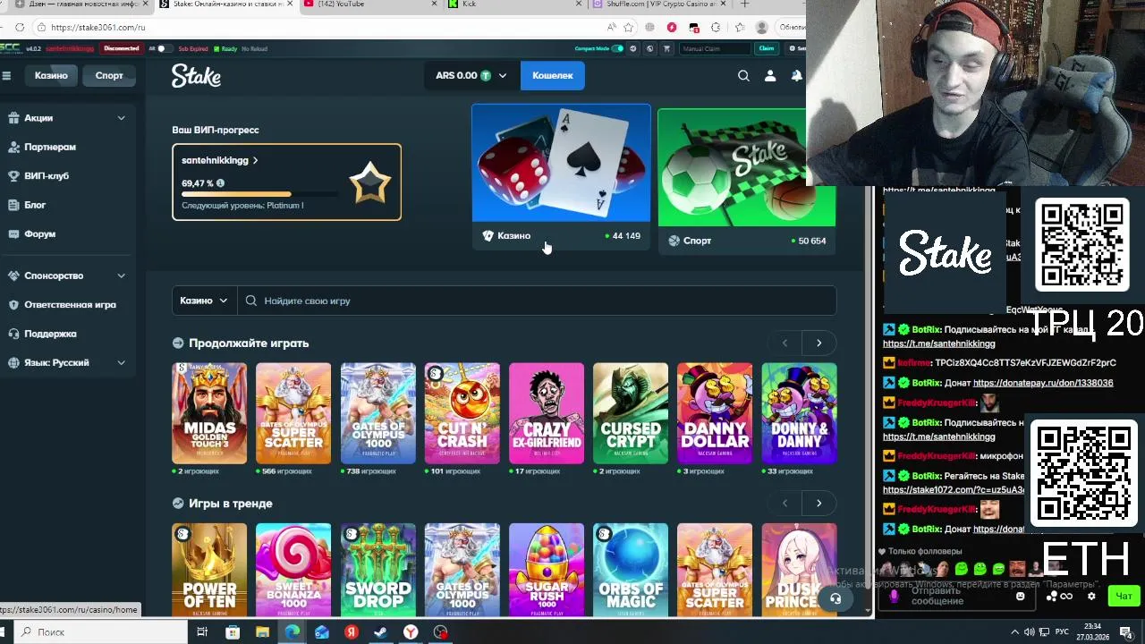Image resolution: width=1145 pixels, height=644 pixels.
Task: Switch to the Спорт tab
Action: tap(109, 76)
